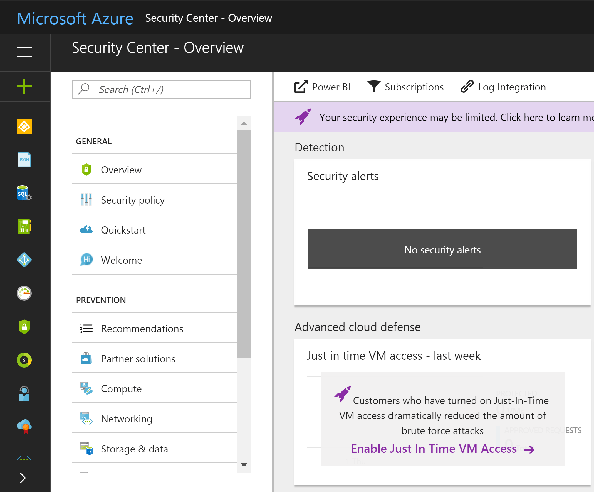This screenshot has height=492, width=594.
Task: Click the menu scroll down arrow
Action: click(244, 465)
